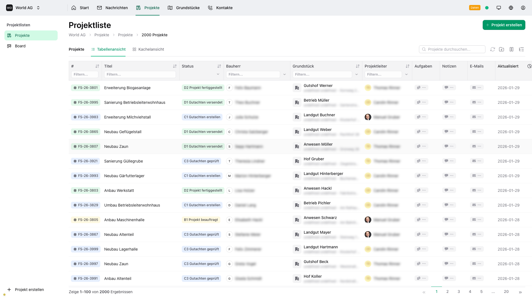Expand the Status filter dropdown
This screenshot has width=532, height=299.
pos(218,74)
